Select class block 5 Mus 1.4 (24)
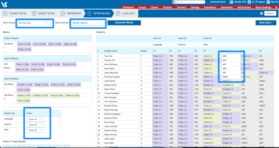Viewport: 279px width, 148px height. tap(73, 84)
